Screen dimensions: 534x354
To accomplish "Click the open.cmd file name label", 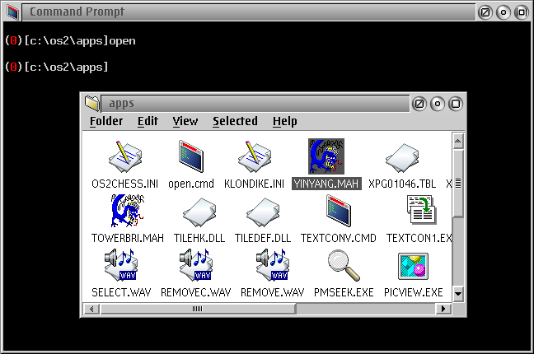I will [191, 184].
